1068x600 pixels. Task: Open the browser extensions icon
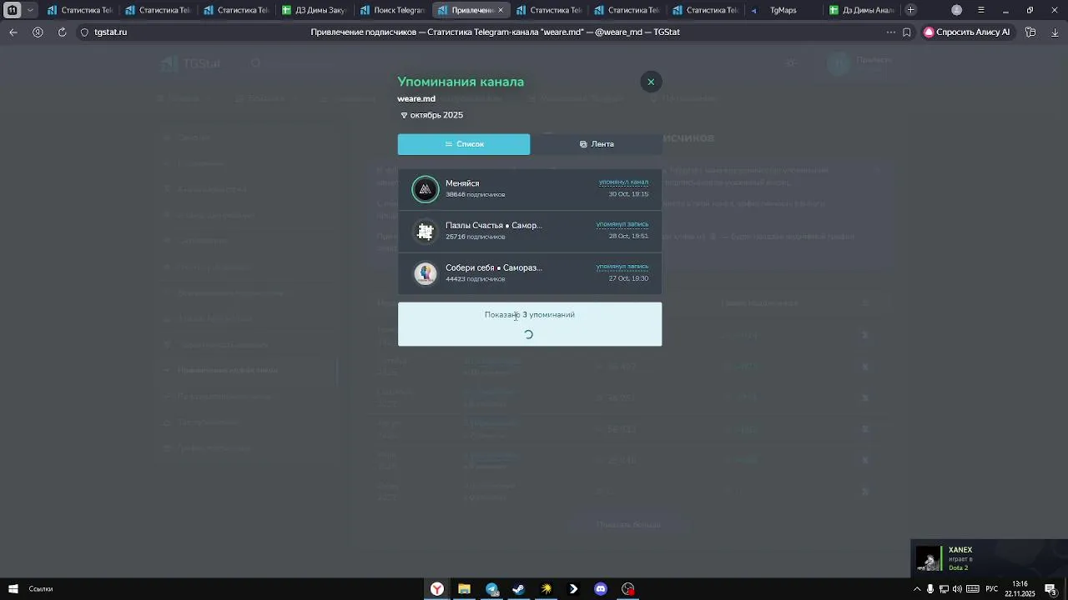(x=1031, y=32)
